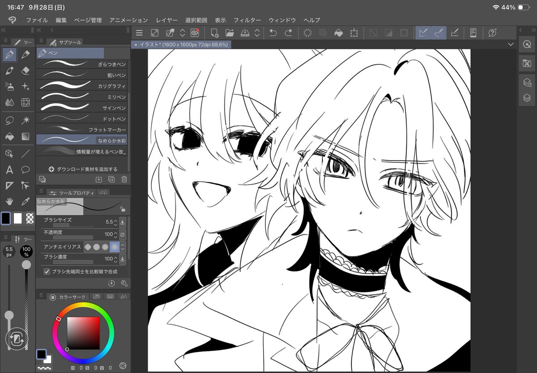Viewport: 537px width, 373px height.
Task: Select the Balloon speech bubble tool
Action: click(x=26, y=170)
